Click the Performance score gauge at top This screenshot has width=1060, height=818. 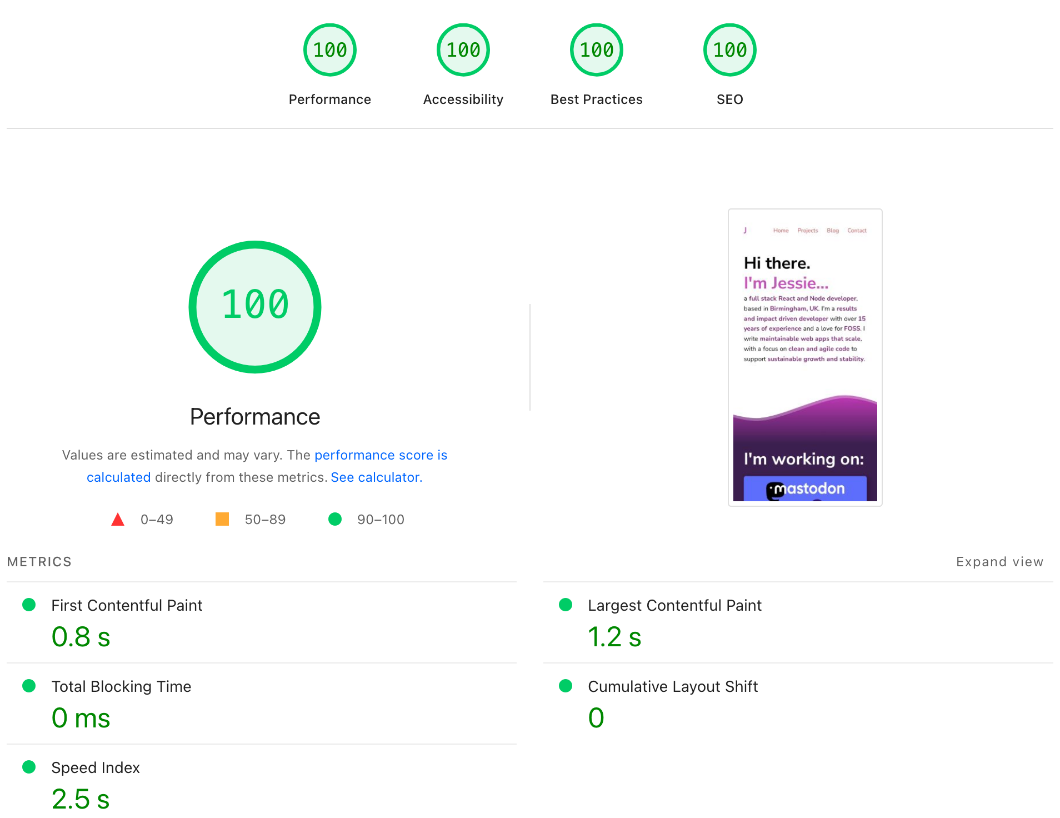coord(329,49)
